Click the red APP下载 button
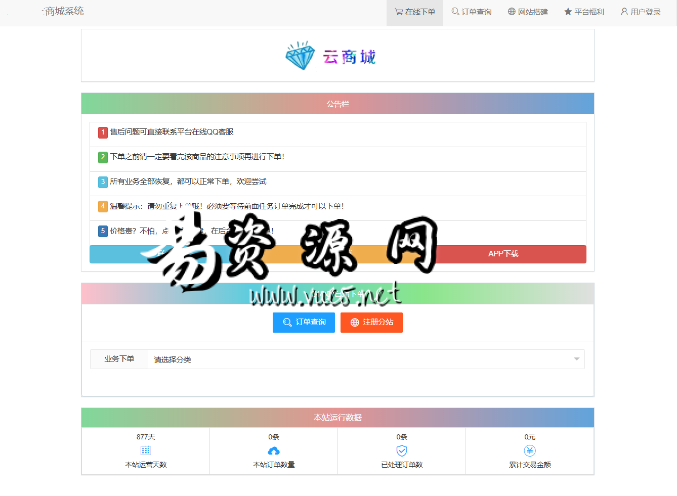This screenshot has width=677, height=496. (x=503, y=254)
